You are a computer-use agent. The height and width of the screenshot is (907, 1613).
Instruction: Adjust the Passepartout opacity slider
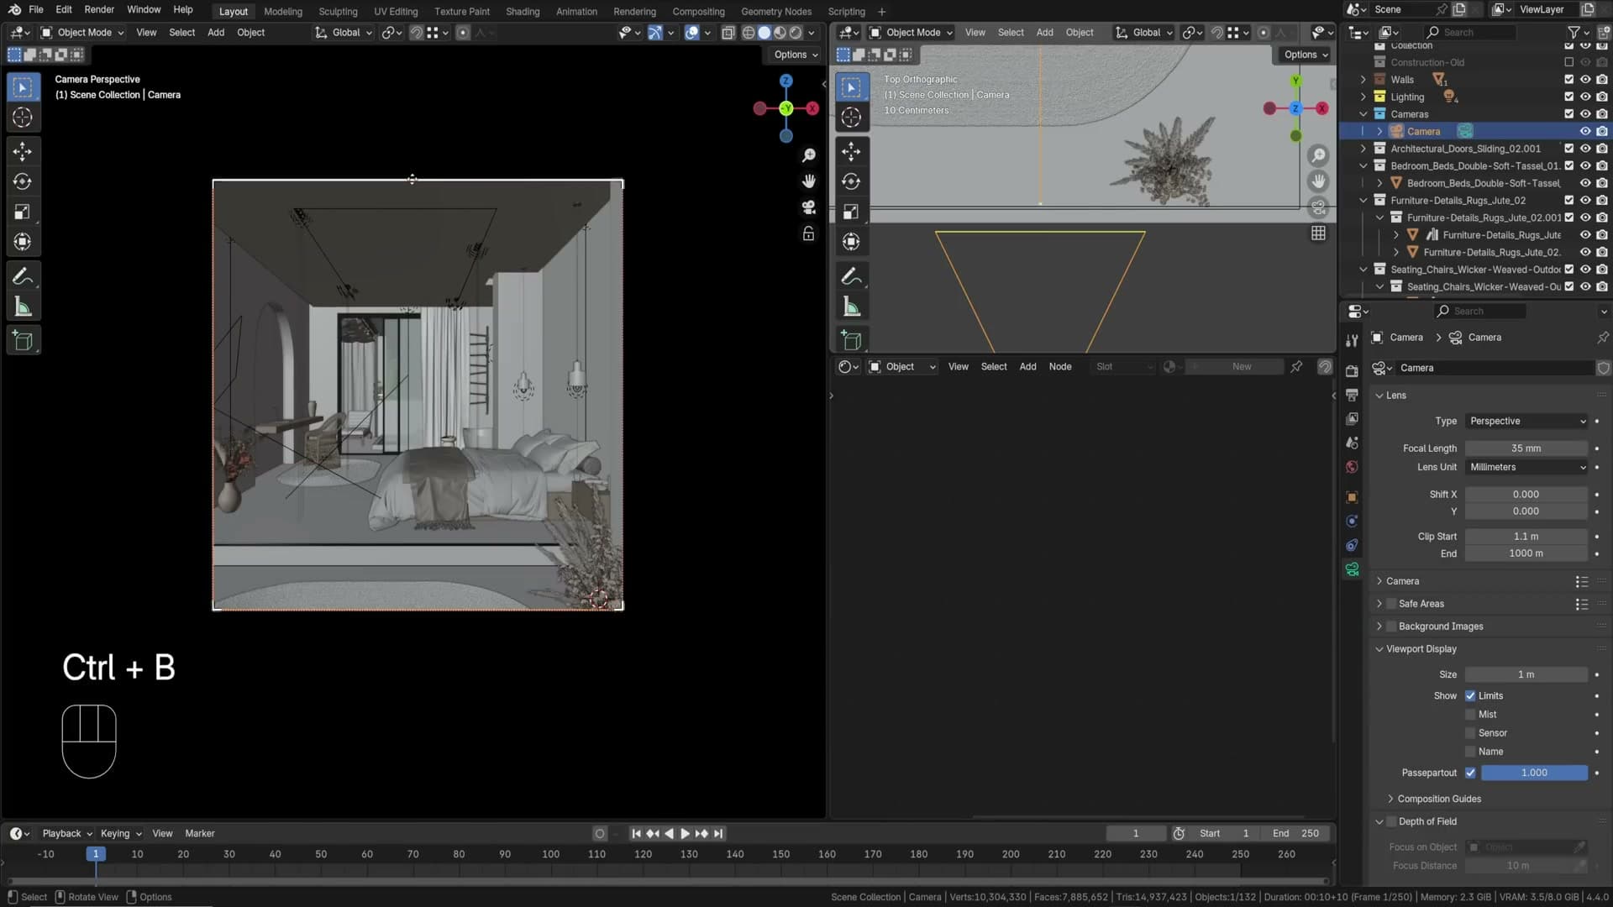pyautogui.click(x=1534, y=773)
